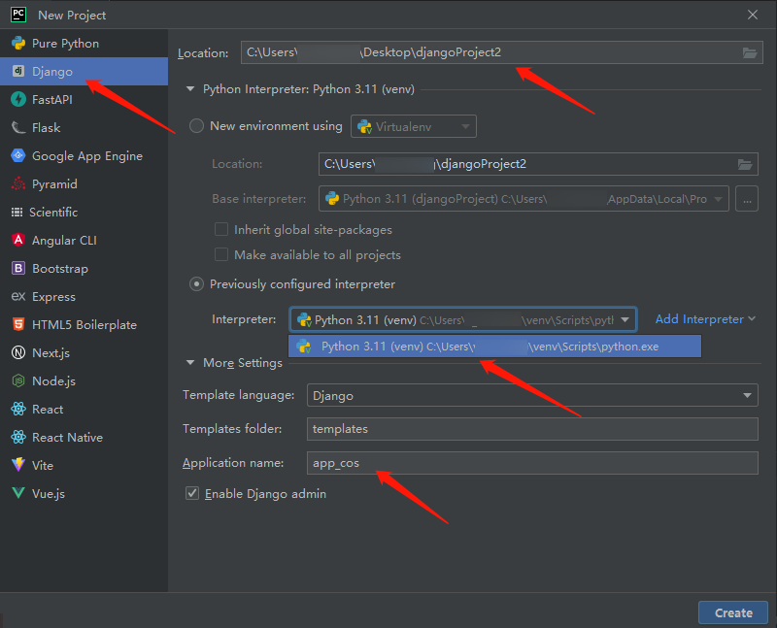The width and height of the screenshot is (777, 628).
Task: Close the New Project dialog
Action: click(752, 15)
